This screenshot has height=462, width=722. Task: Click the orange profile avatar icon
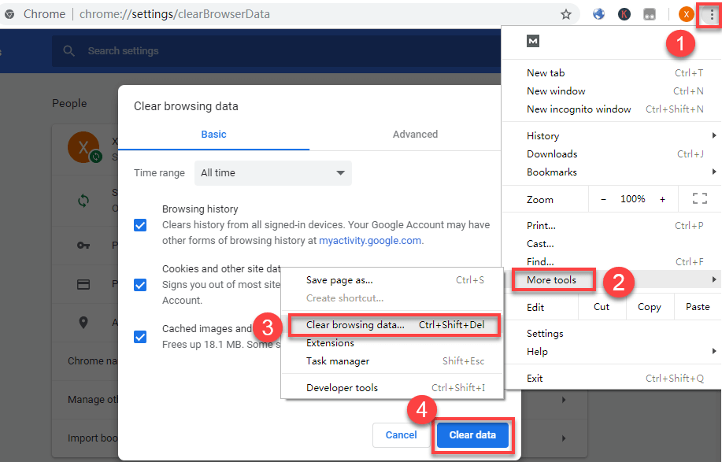pyautogui.click(x=687, y=14)
